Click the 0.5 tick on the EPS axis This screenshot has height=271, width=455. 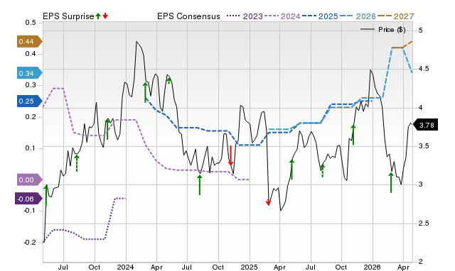(x=31, y=23)
